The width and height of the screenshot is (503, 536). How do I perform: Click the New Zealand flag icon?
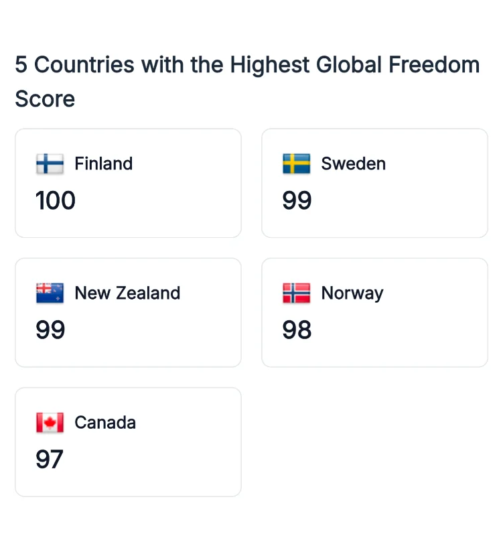50,293
